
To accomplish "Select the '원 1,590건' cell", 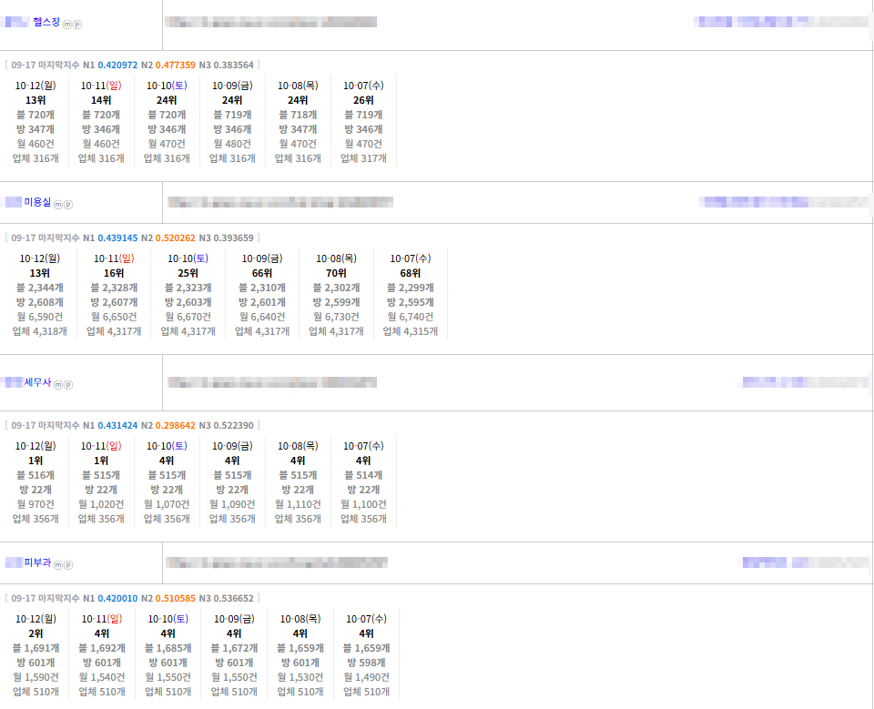I will point(36,676).
